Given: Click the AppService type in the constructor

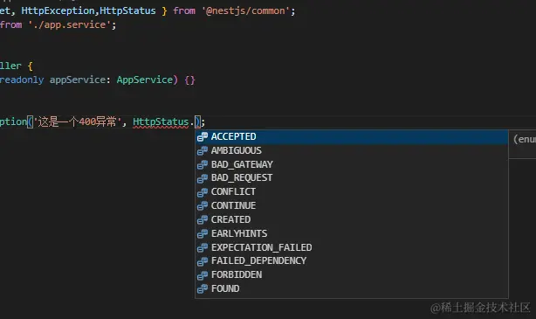Looking at the screenshot, I should 145,80.
